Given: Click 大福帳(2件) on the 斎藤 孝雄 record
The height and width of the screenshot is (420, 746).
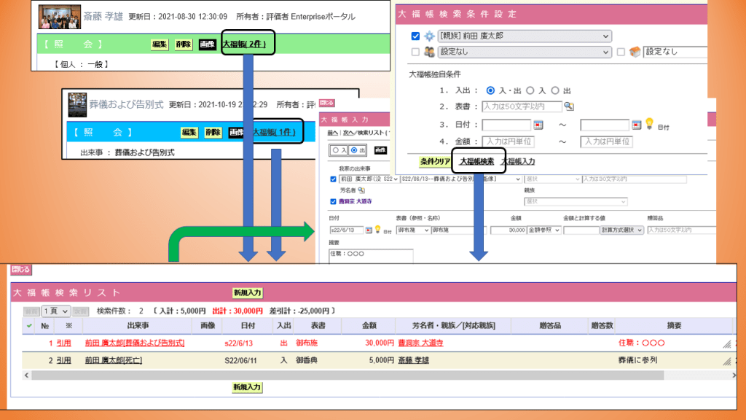Looking at the screenshot, I should tap(248, 44).
